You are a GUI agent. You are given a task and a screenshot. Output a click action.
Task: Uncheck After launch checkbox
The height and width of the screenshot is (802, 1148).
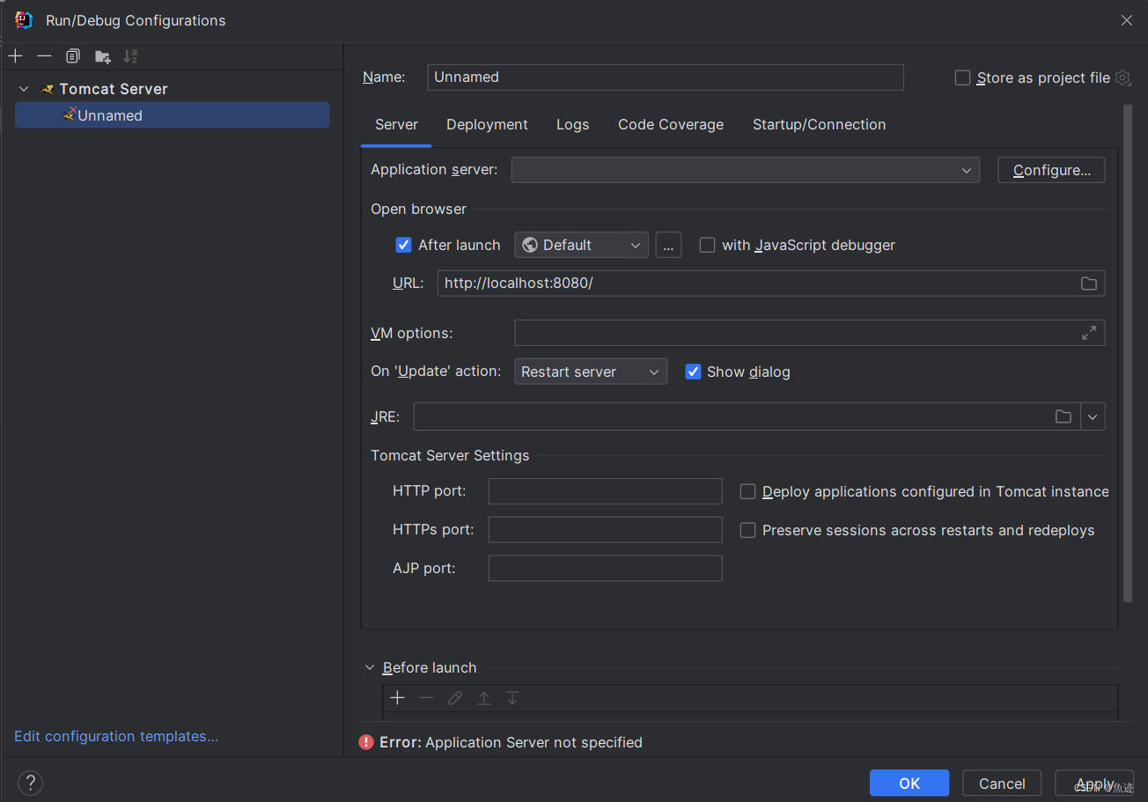point(404,245)
